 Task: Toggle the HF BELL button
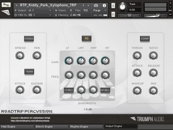[105, 90]
